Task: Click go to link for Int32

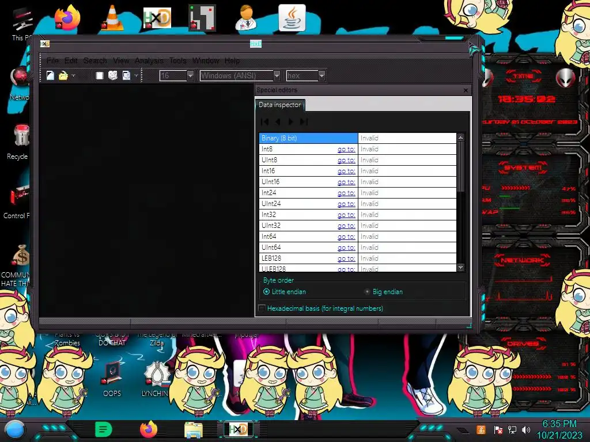Action: coord(346,215)
